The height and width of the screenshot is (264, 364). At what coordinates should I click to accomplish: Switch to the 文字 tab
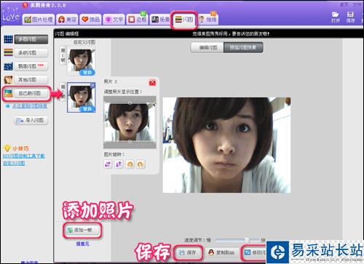[x=114, y=20]
